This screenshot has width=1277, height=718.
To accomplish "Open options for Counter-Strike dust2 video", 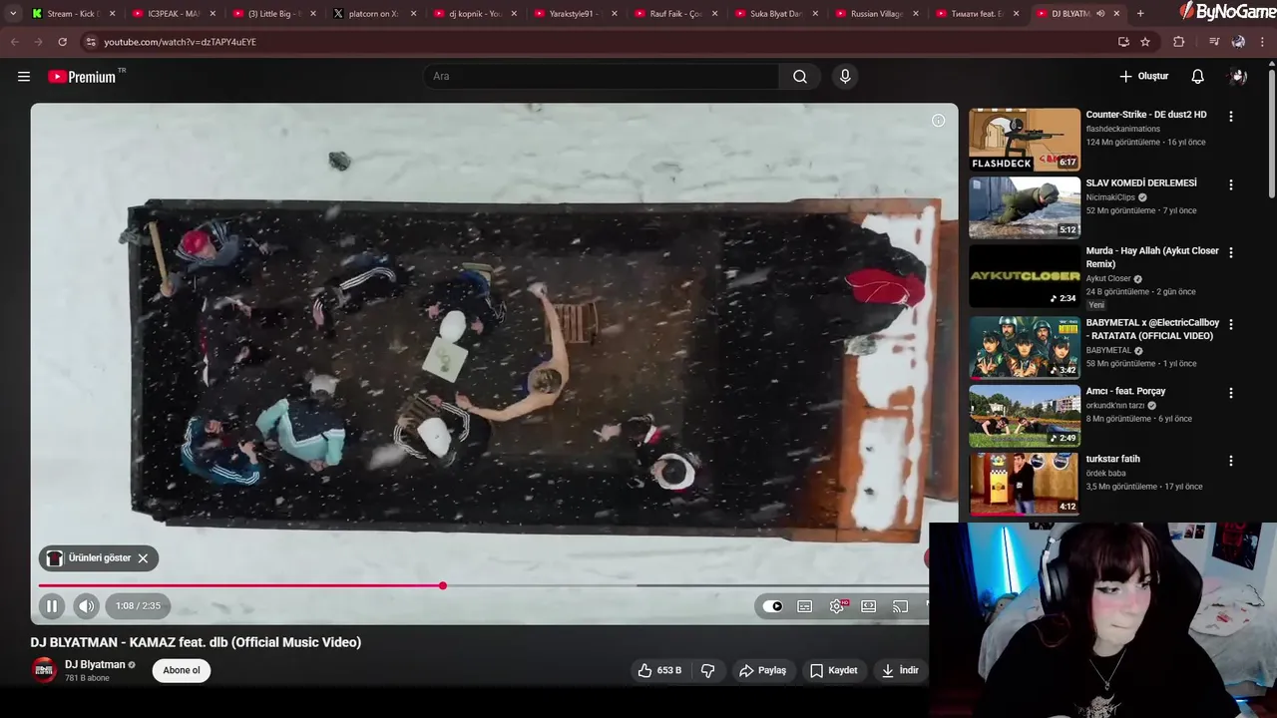I will click(x=1230, y=117).
